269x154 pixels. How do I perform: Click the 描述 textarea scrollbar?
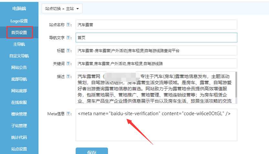click(236, 87)
